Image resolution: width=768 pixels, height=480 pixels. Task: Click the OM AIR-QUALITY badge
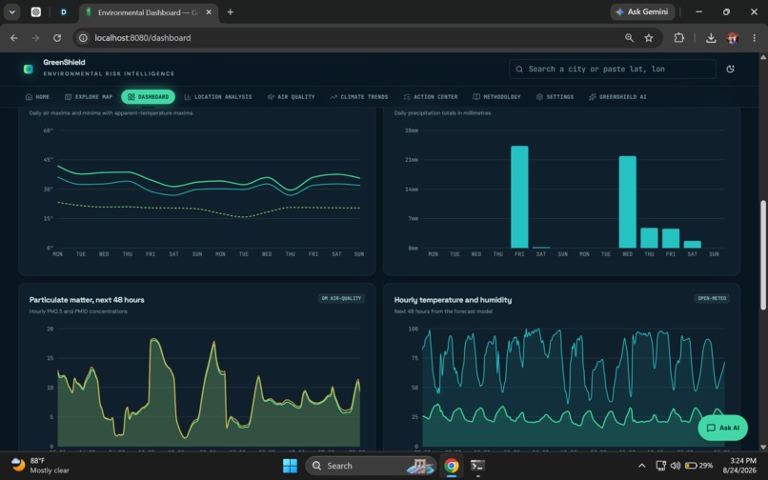341,298
